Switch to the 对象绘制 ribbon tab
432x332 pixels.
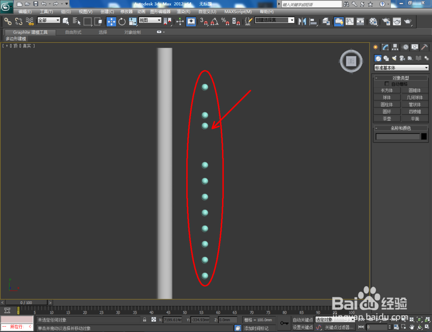133,32
